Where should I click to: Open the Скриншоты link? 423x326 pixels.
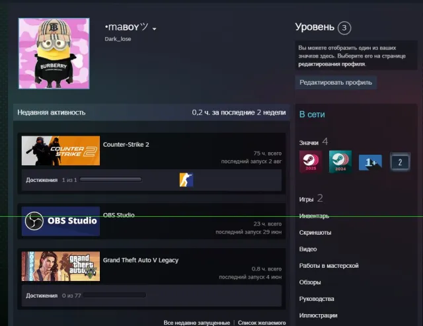pyautogui.click(x=315, y=233)
